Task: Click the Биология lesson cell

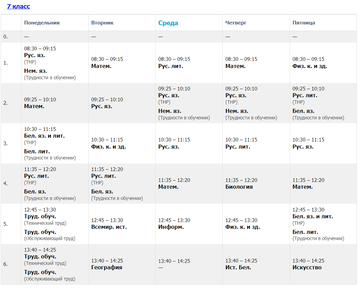Action: coord(239,187)
